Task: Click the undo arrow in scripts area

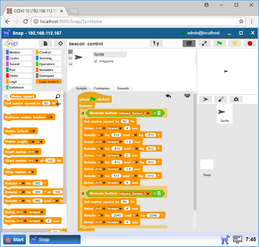Action: click(x=168, y=96)
